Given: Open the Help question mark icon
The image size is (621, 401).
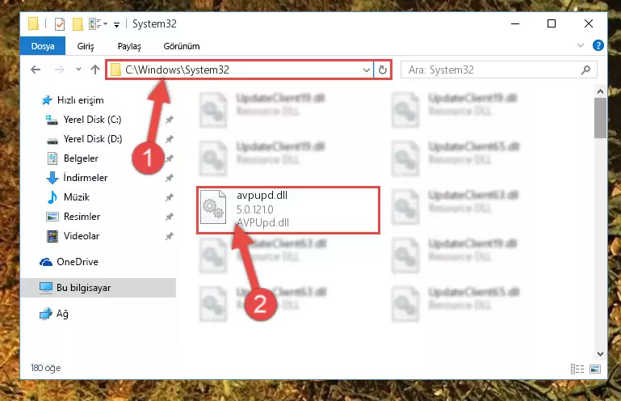Looking at the screenshot, I should pyautogui.click(x=598, y=45).
